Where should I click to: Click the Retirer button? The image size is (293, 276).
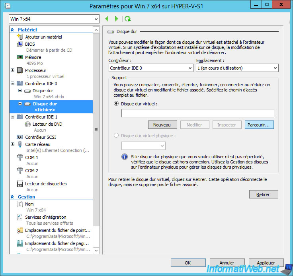click(x=264, y=194)
